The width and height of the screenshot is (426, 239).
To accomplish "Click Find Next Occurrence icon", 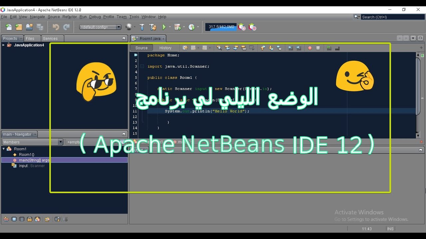I will click(x=236, y=48).
